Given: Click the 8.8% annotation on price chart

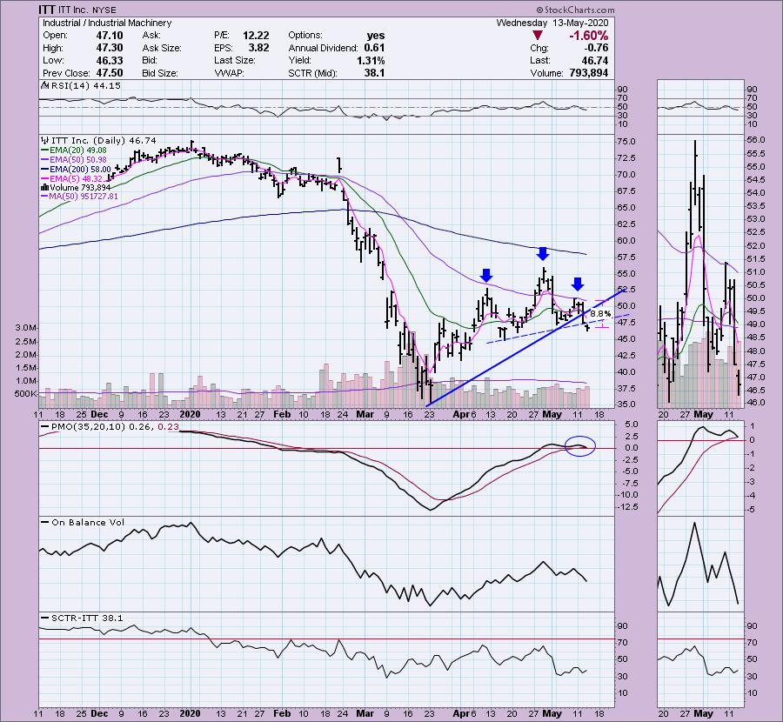Looking at the screenshot, I should tap(600, 313).
